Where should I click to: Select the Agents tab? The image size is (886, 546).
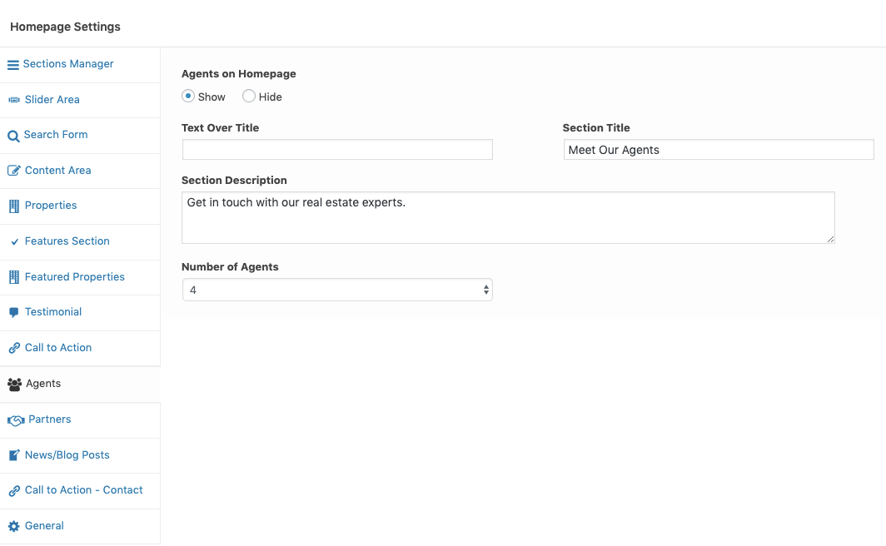[x=80, y=384]
